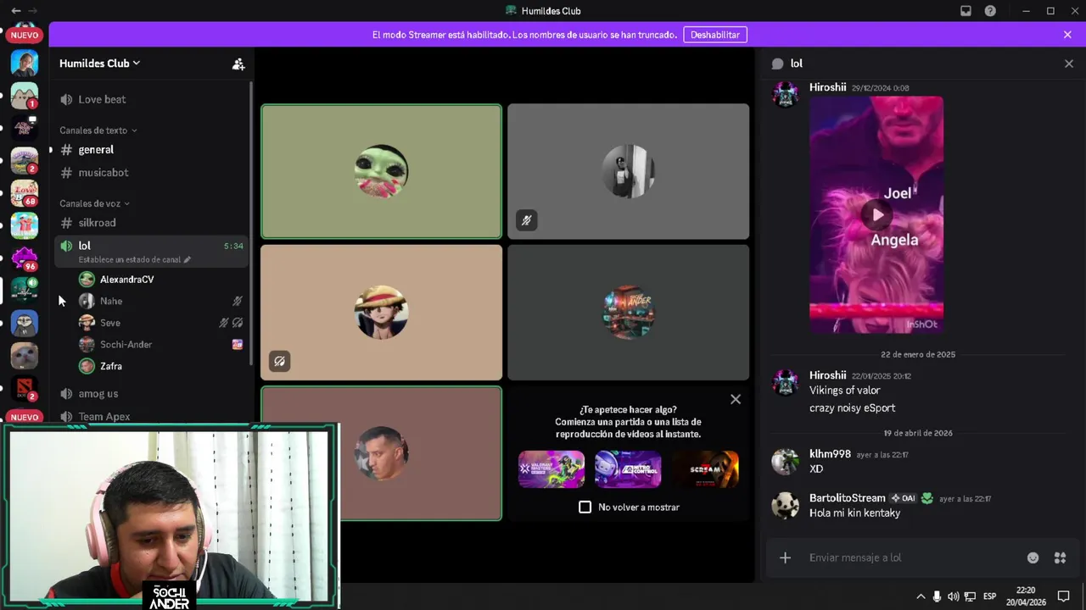Join the Team Apex voice channel
Viewport: 1086px width, 610px height.
click(x=151, y=416)
